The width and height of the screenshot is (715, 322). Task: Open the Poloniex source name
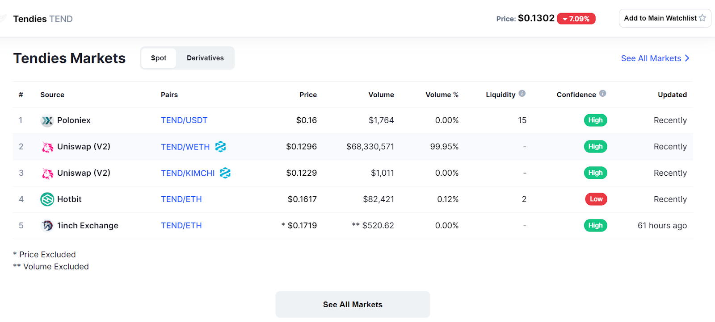click(x=74, y=120)
